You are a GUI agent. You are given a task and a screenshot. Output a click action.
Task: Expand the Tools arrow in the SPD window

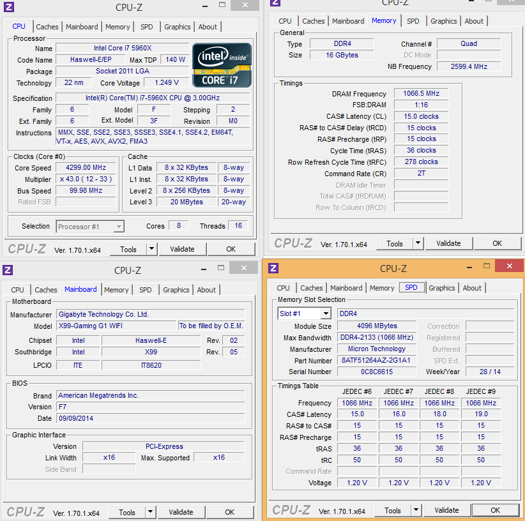coord(416,510)
